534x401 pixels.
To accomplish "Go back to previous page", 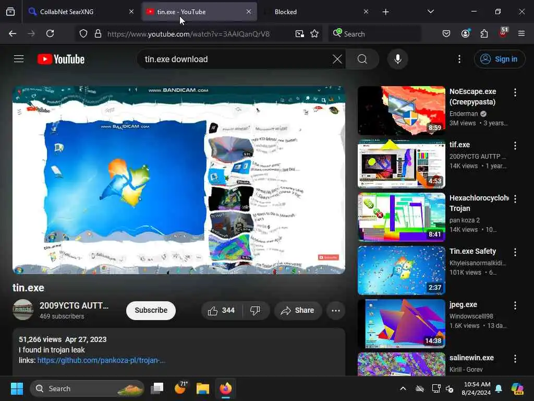I will click(x=13, y=33).
